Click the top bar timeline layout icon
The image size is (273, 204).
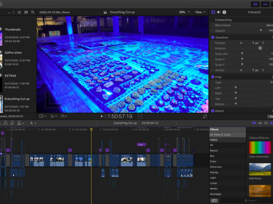click(265, 4)
